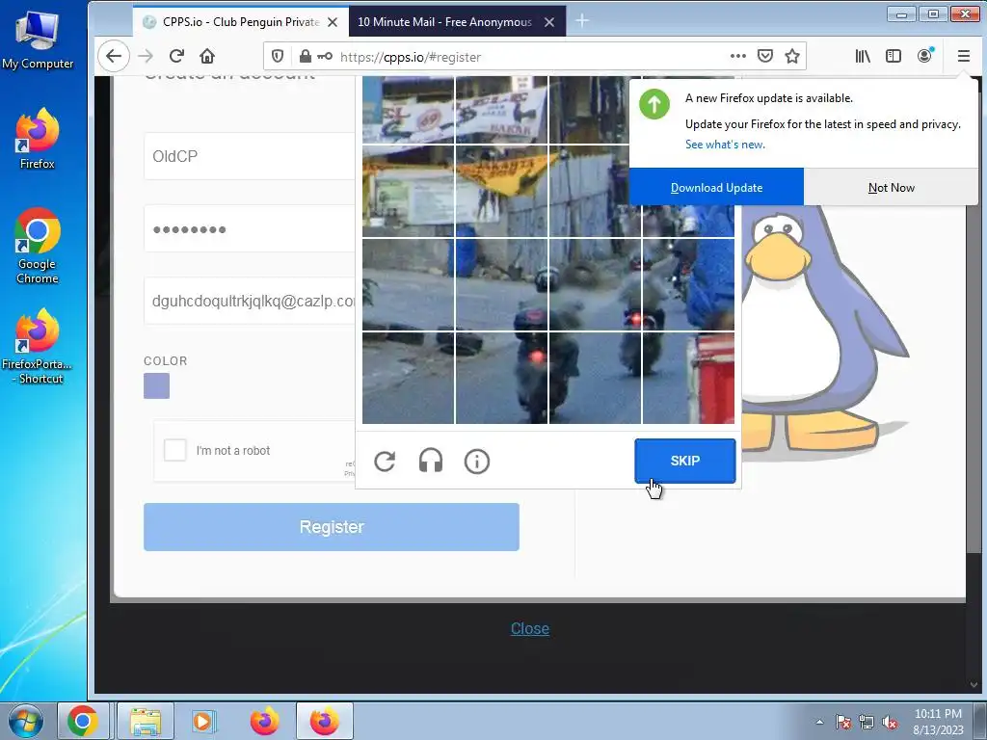Select the Firefox desktop shortcut
The image size is (987, 740).
[38, 139]
